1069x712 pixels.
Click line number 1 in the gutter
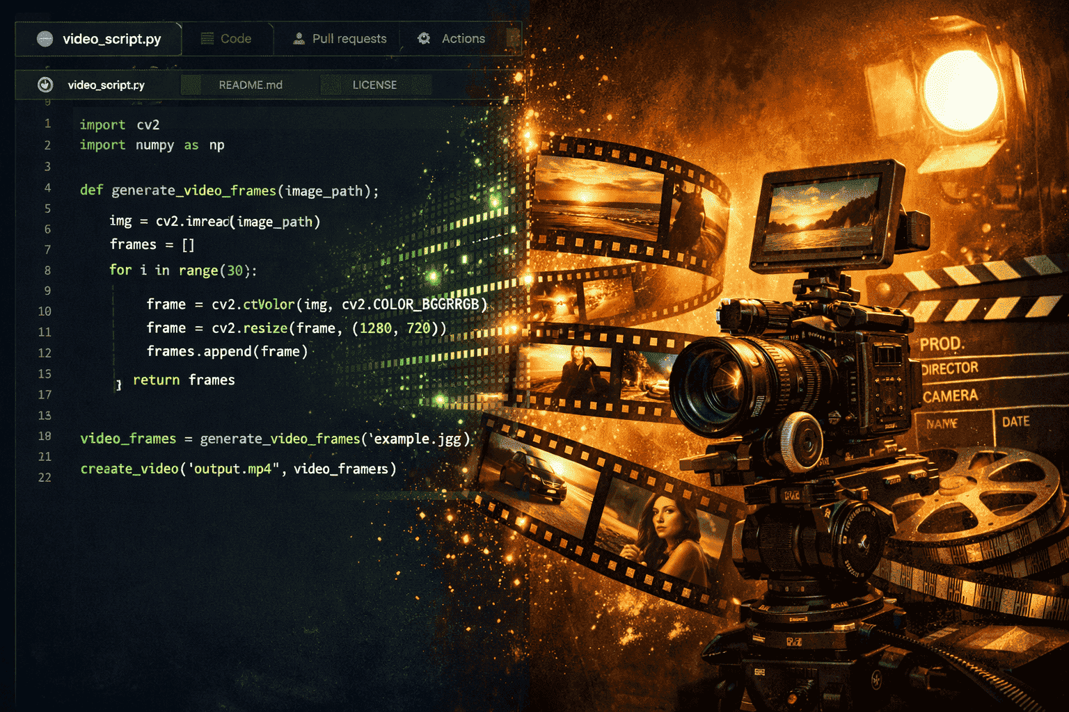[x=47, y=124]
